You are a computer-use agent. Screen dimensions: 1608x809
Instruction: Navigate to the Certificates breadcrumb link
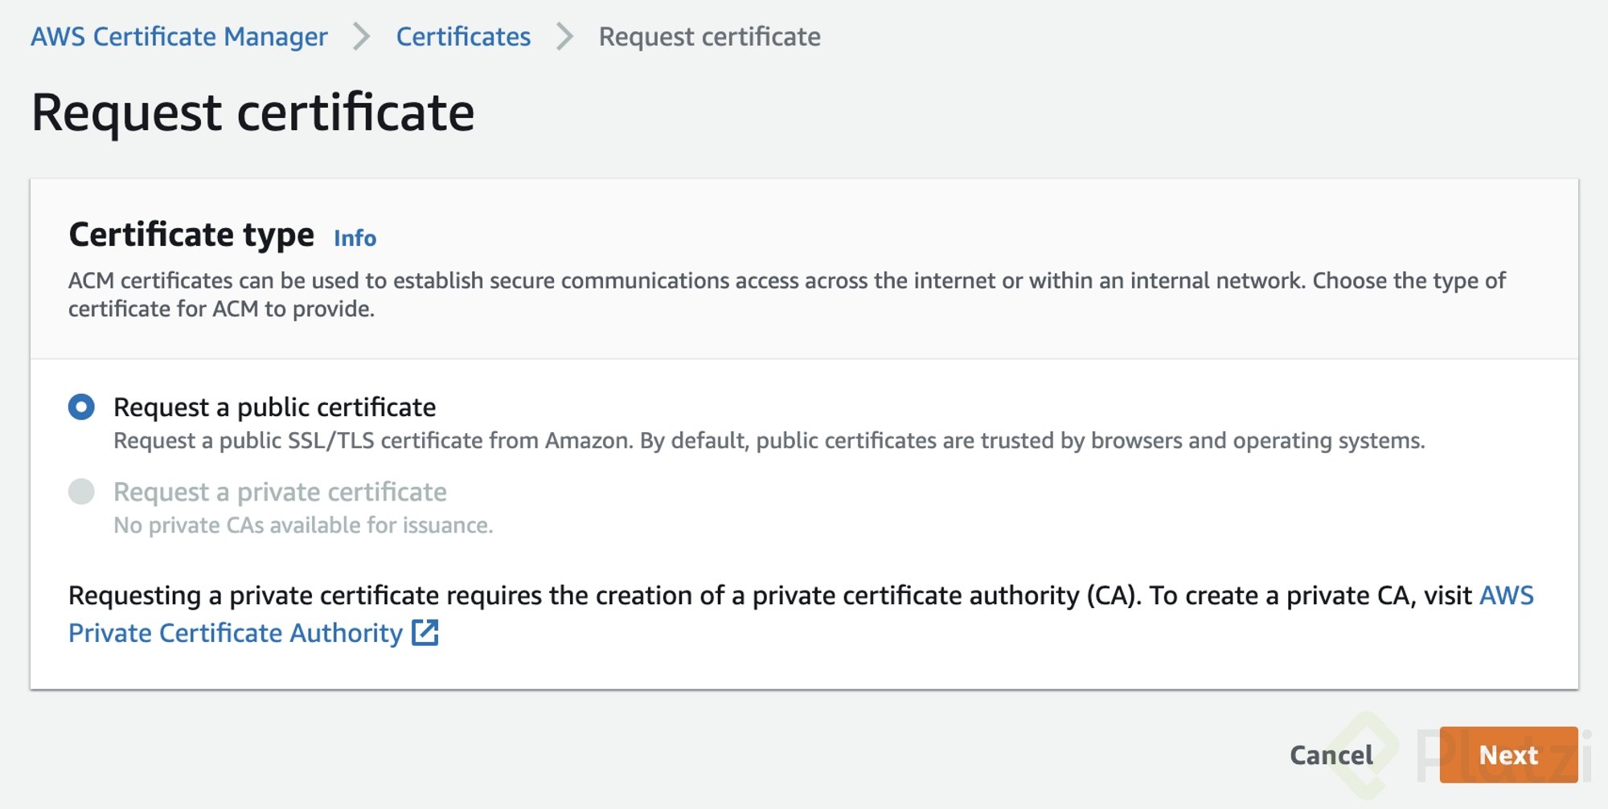(x=463, y=37)
